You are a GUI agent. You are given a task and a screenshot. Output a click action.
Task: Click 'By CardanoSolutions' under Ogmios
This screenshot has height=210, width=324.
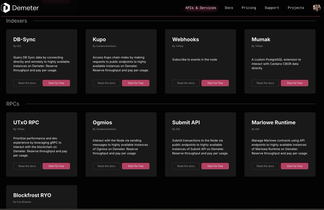pos(104,129)
